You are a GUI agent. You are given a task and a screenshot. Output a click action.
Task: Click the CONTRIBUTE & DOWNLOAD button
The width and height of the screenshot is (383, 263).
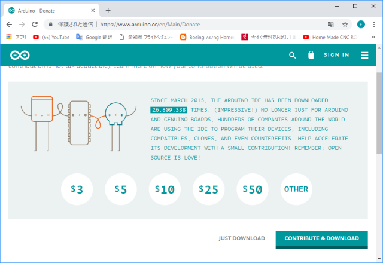pos(322,239)
